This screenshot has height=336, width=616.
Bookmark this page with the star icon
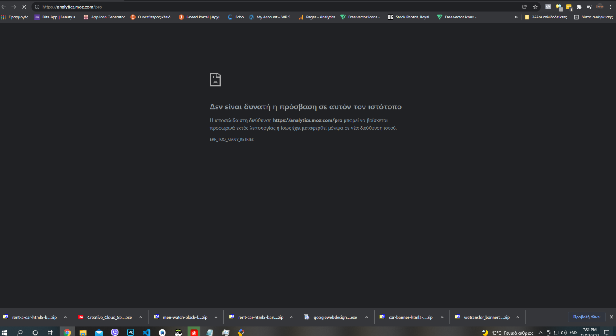535,7
